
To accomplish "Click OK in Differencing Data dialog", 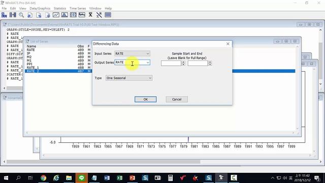I will [146, 100].
